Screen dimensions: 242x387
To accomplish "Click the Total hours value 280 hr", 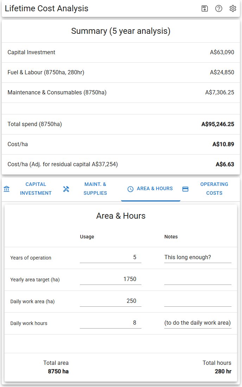I will click(x=223, y=372).
